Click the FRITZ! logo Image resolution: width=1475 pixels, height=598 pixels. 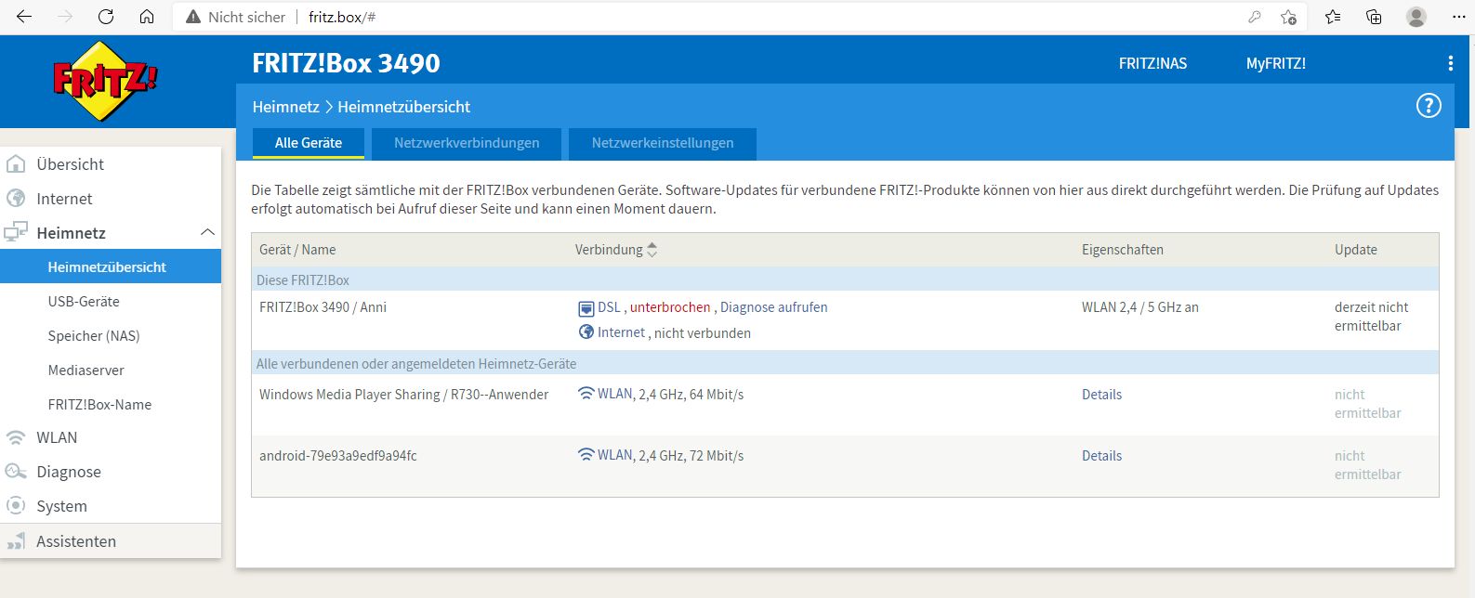pos(105,82)
